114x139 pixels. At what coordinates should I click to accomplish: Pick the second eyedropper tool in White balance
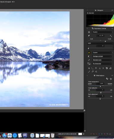111,79
